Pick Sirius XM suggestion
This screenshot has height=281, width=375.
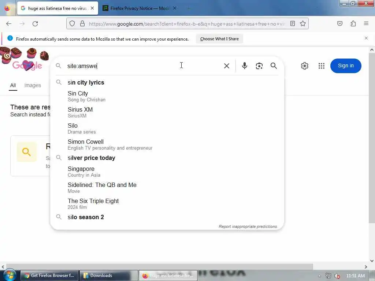(x=167, y=112)
